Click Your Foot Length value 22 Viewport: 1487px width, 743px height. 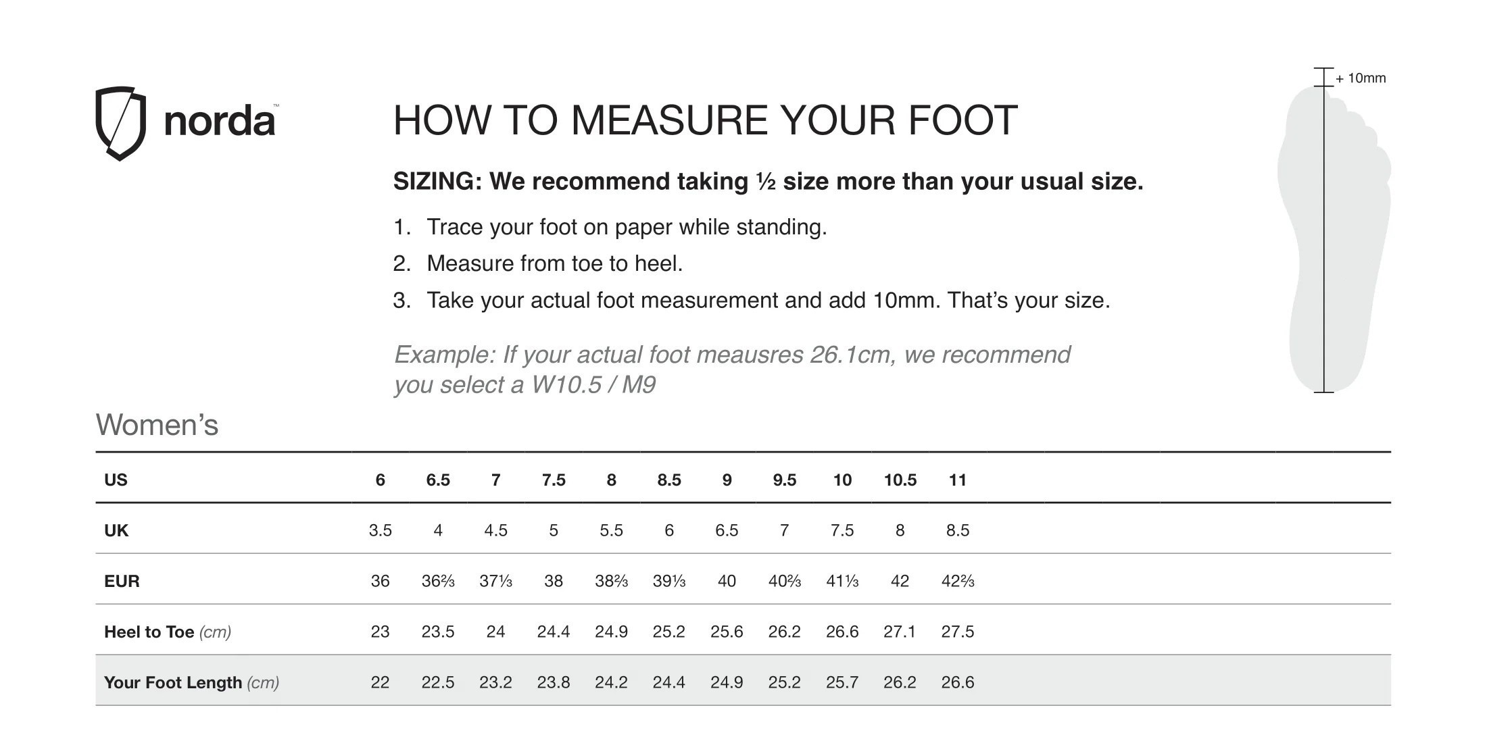[380, 682]
